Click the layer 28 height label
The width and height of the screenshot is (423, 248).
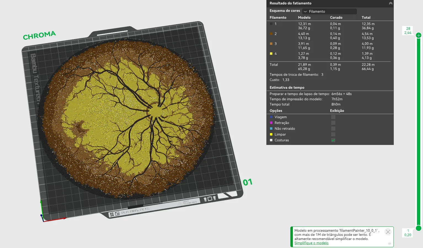[408, 31]
